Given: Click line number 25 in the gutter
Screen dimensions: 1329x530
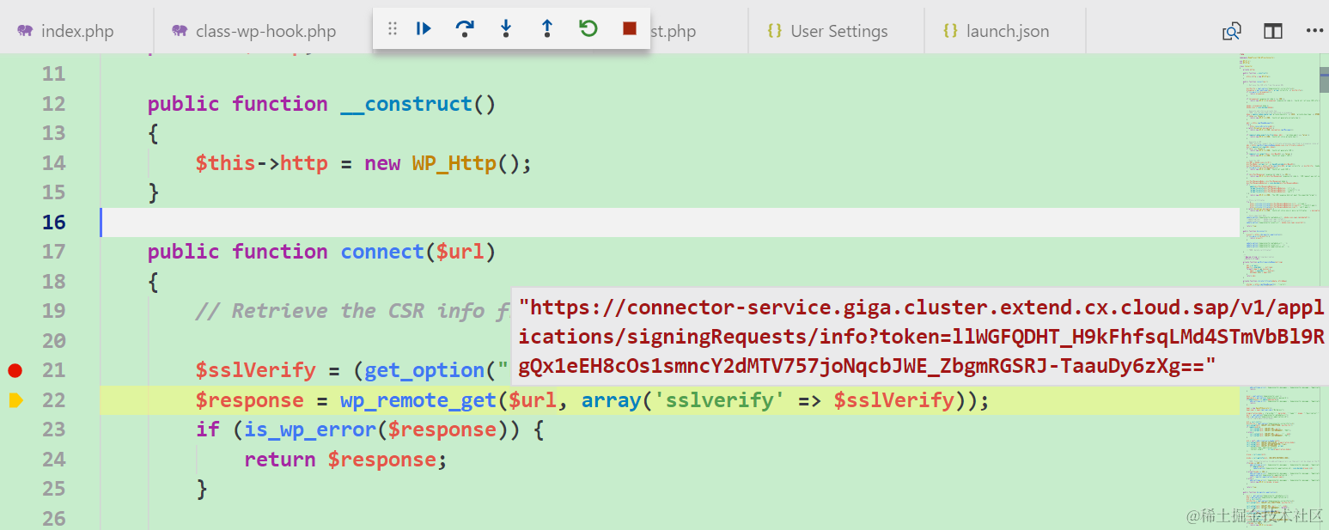Looking at the screenshot, I should 53,489.
